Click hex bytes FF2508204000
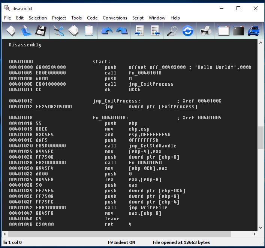The width and height of the screenshot is (265, 248). pos(54,107)
